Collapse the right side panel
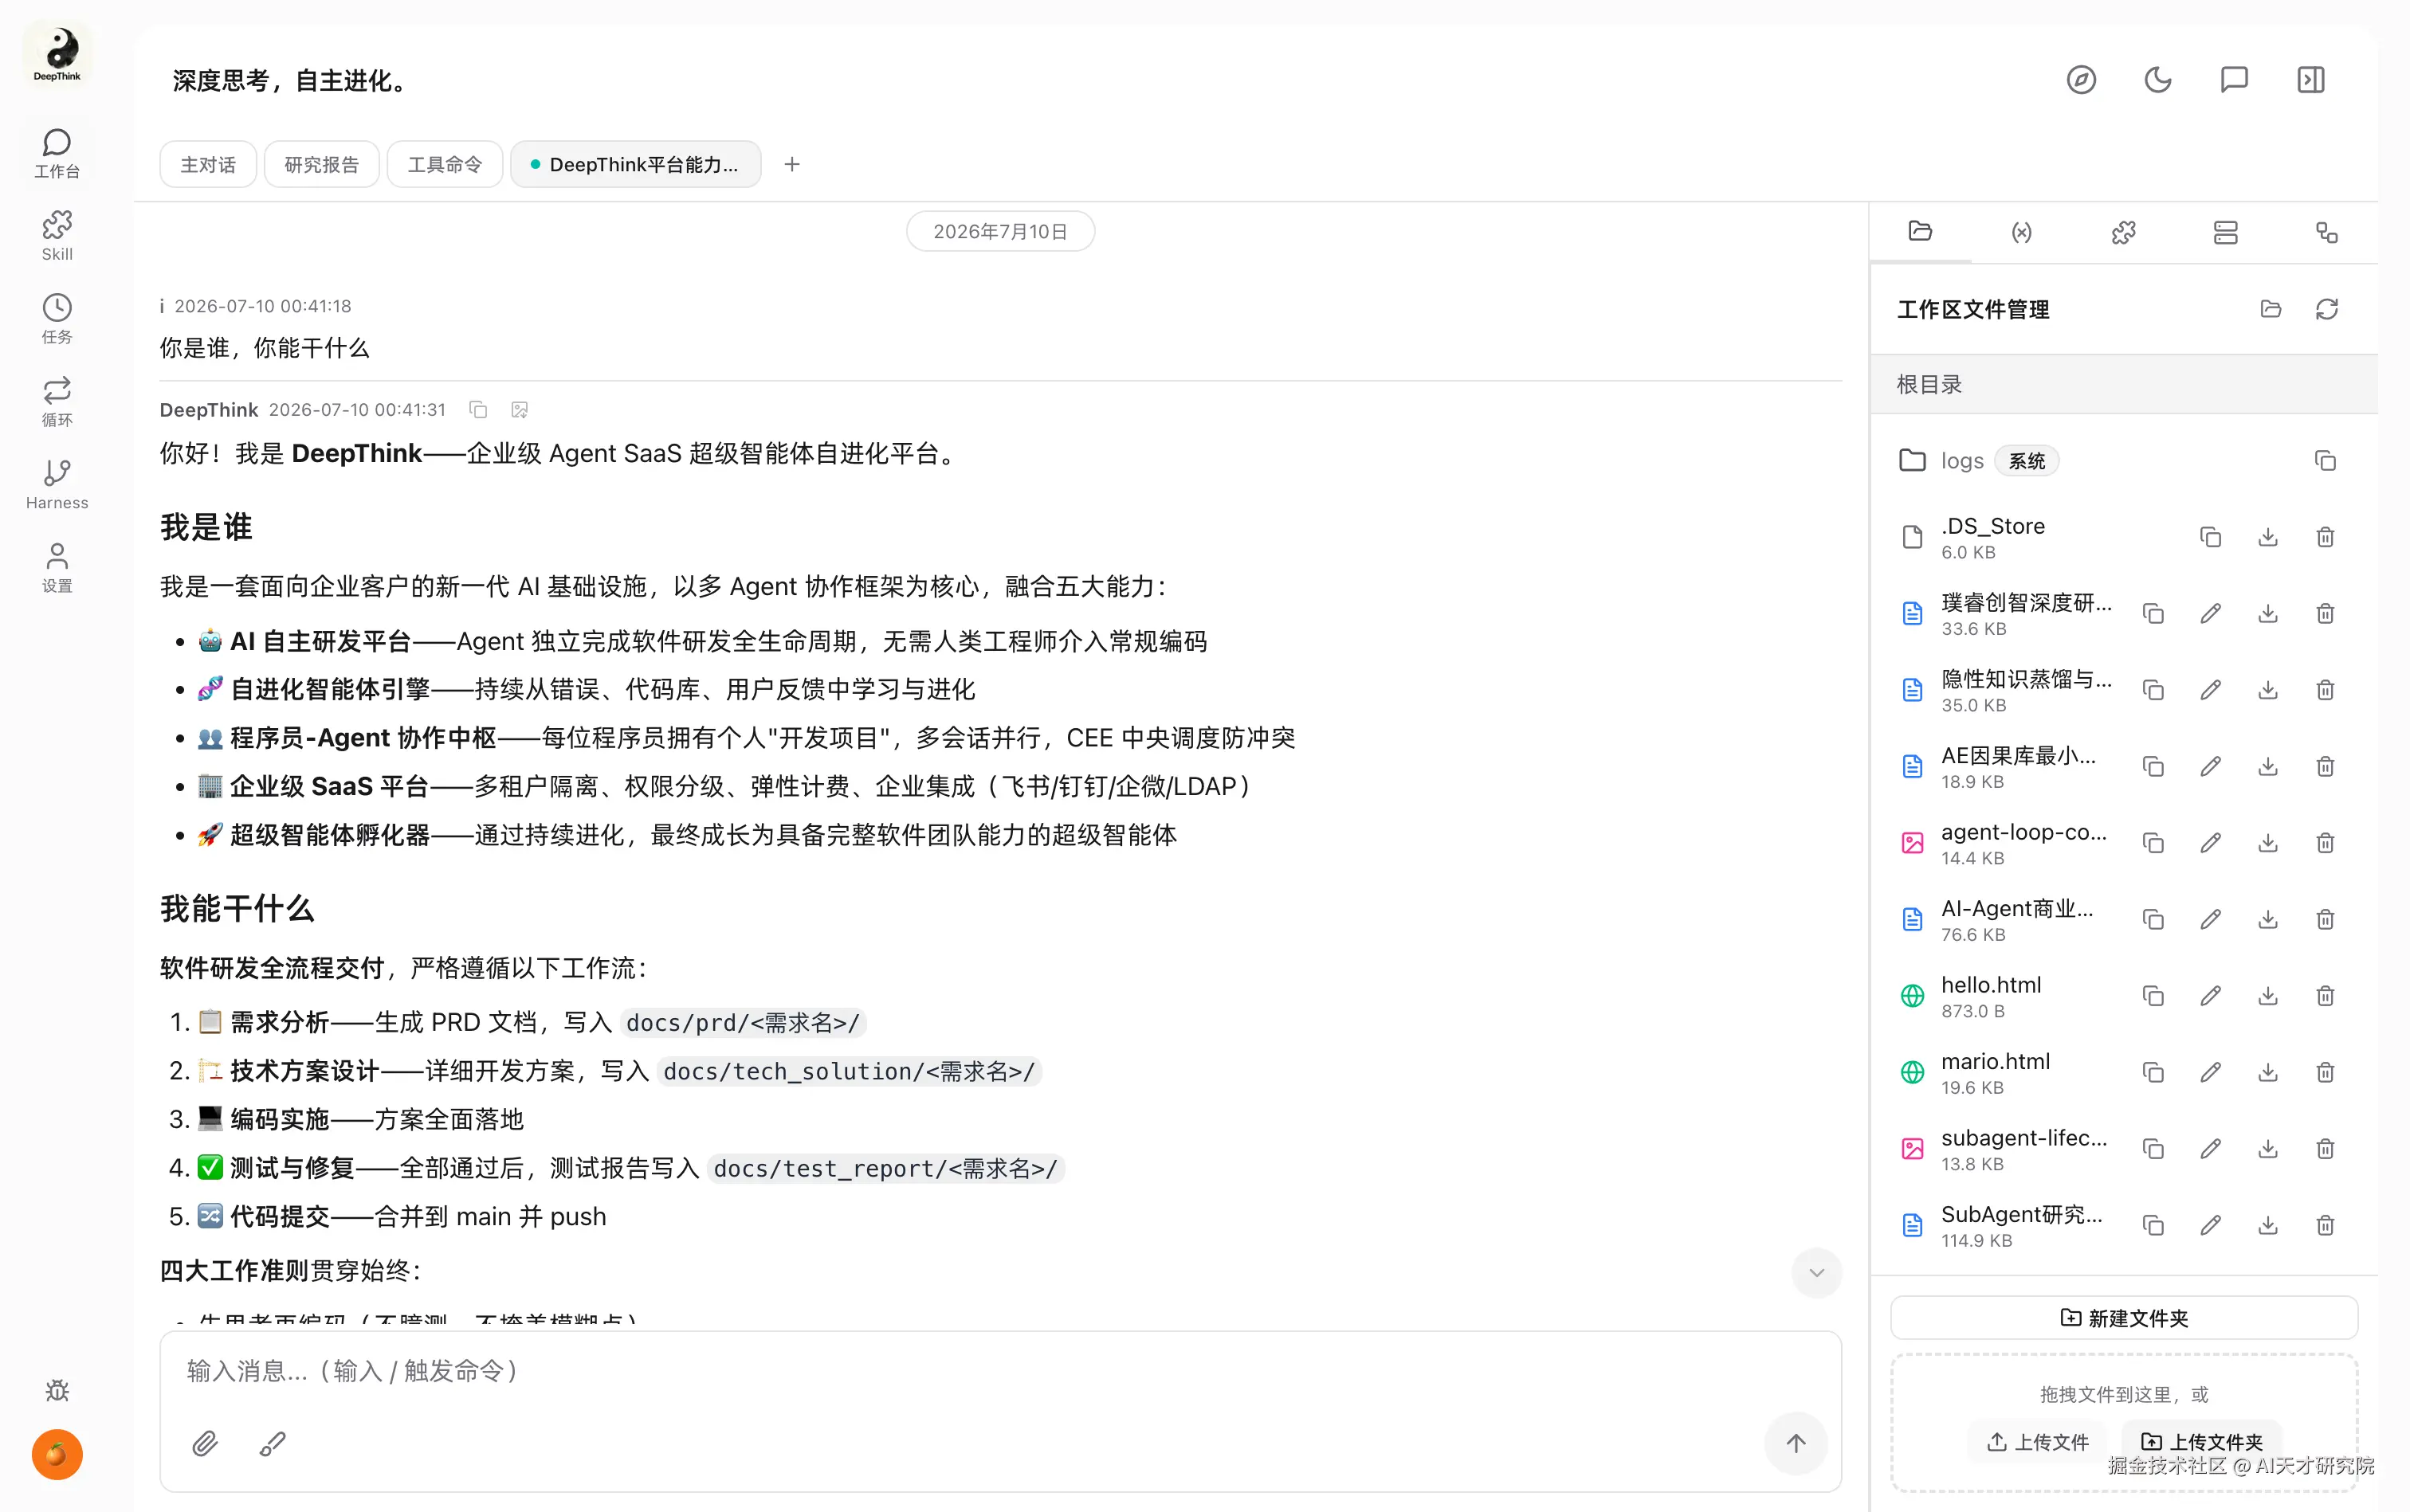The height and width of the screenshot is (1512, 2410). [x=2311, y=80]
